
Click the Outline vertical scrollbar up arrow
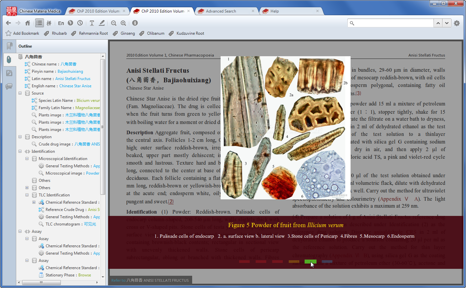[x=103, y=56]
